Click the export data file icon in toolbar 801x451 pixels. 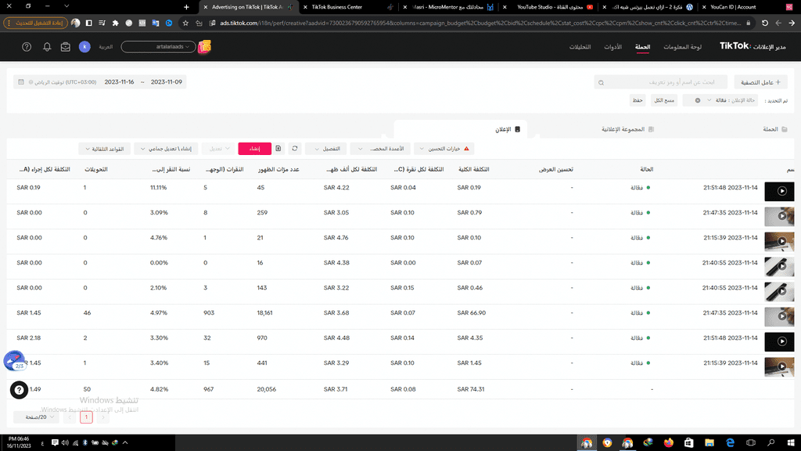pyautogui.click(x=278, y=149)
